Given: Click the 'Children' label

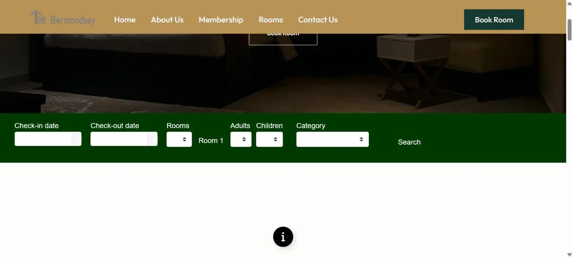Looking at the screenshot, I should pyautogui.click(x=269, y=126).
